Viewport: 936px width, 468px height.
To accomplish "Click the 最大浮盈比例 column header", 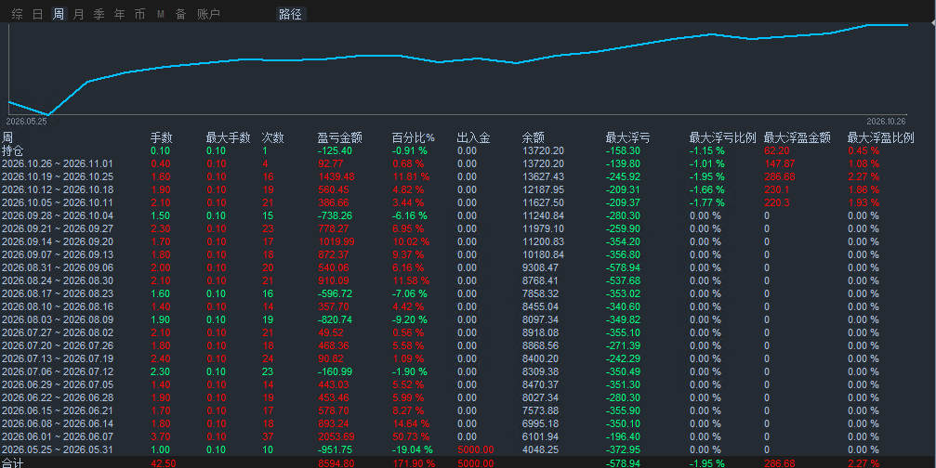I will click(880, 137).
